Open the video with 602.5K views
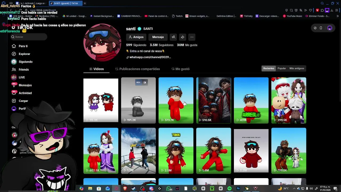The width and height of the screenshot is (341, 192). (x=101, y=151)
